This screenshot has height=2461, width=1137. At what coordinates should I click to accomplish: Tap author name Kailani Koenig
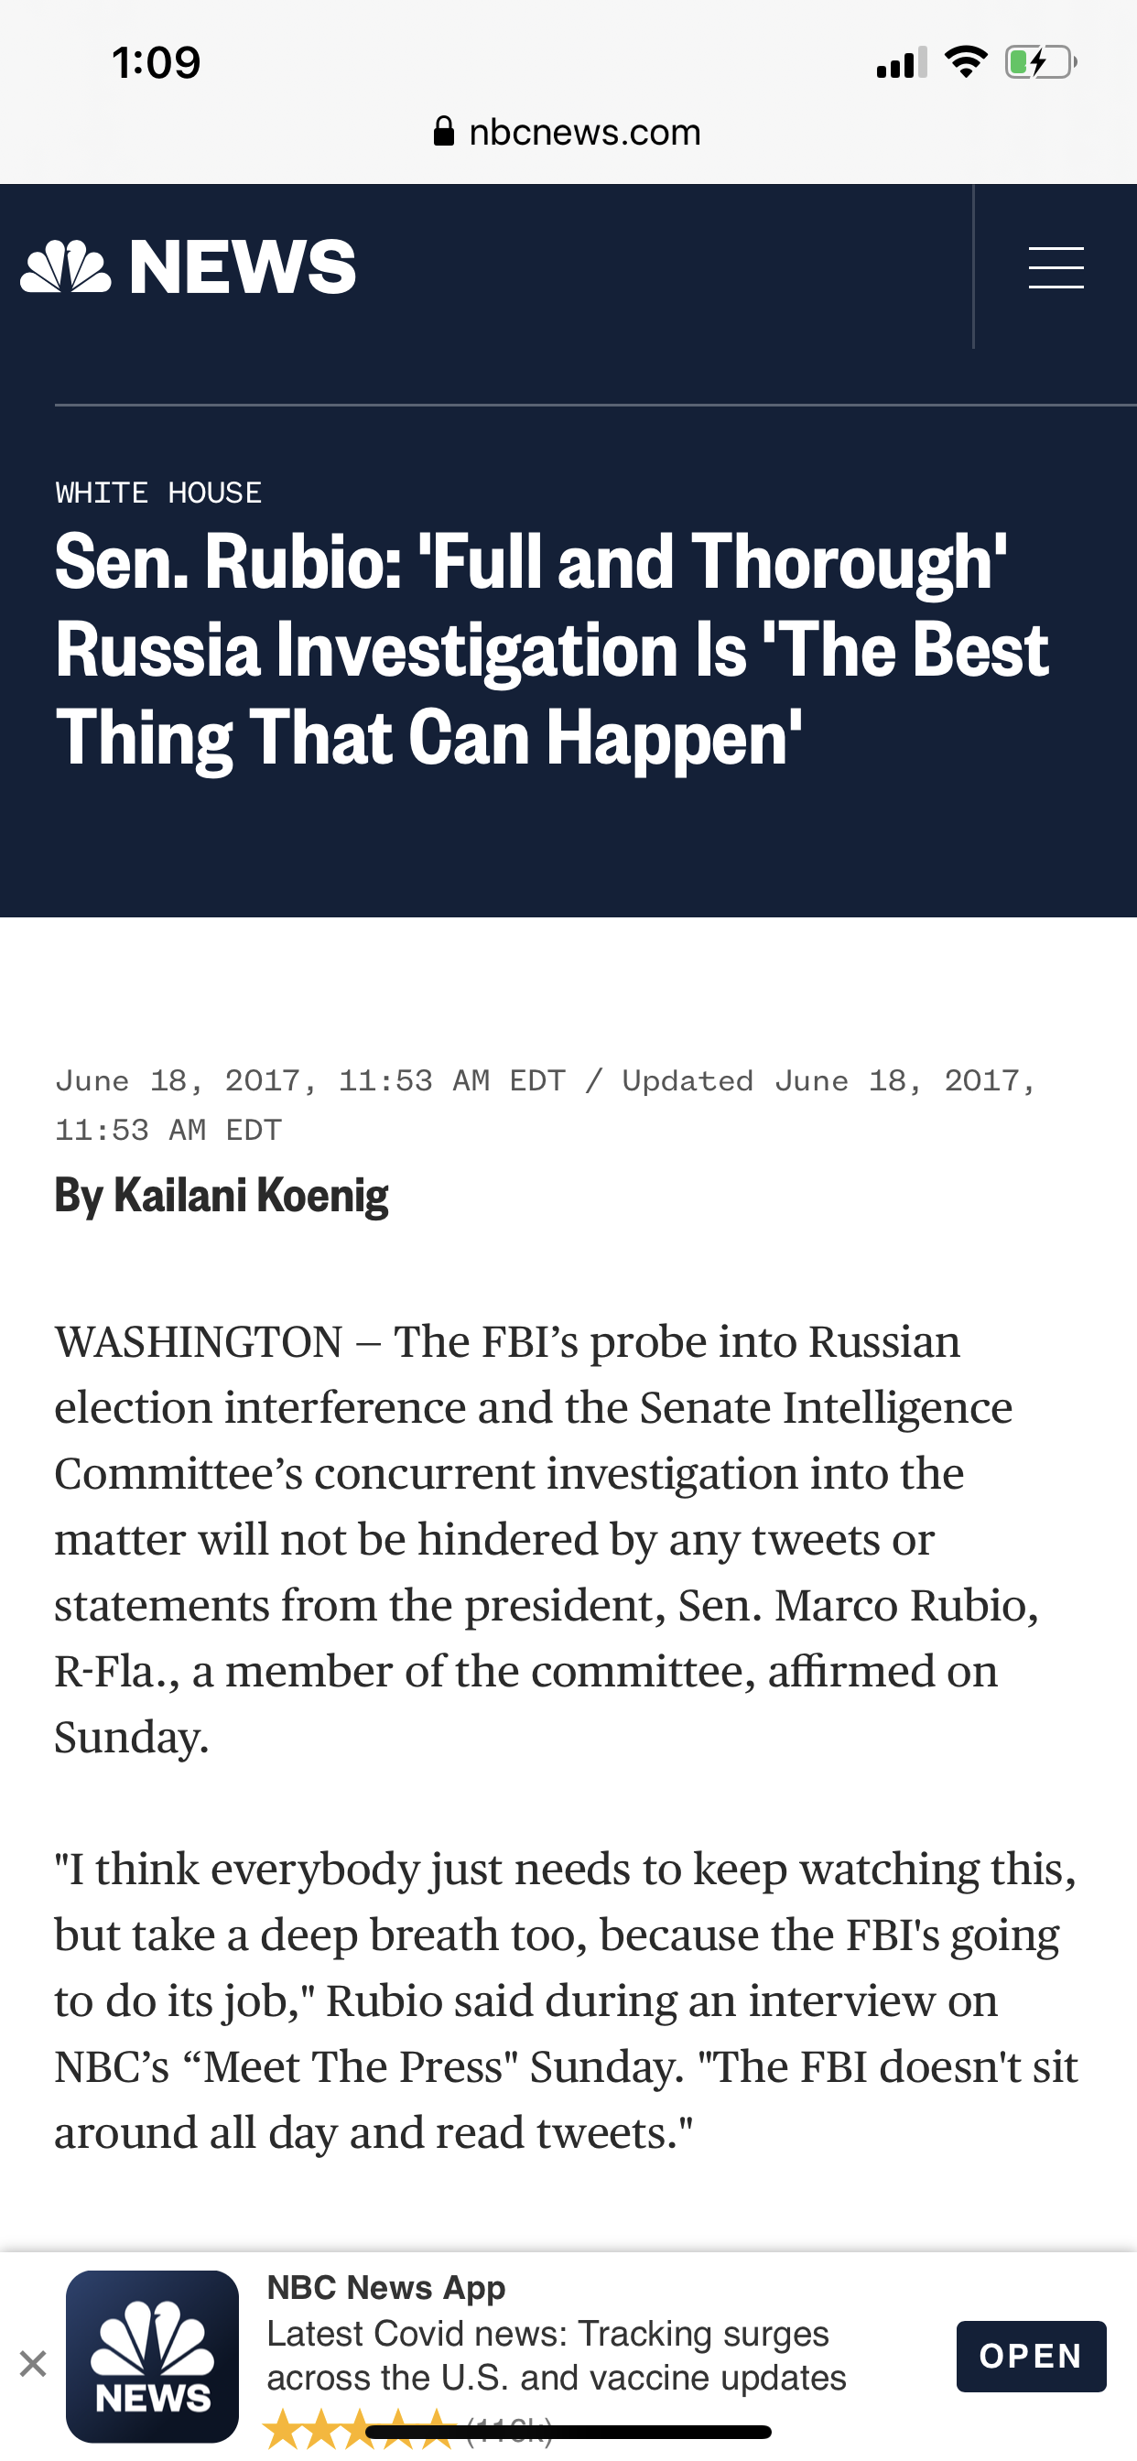250,1195
